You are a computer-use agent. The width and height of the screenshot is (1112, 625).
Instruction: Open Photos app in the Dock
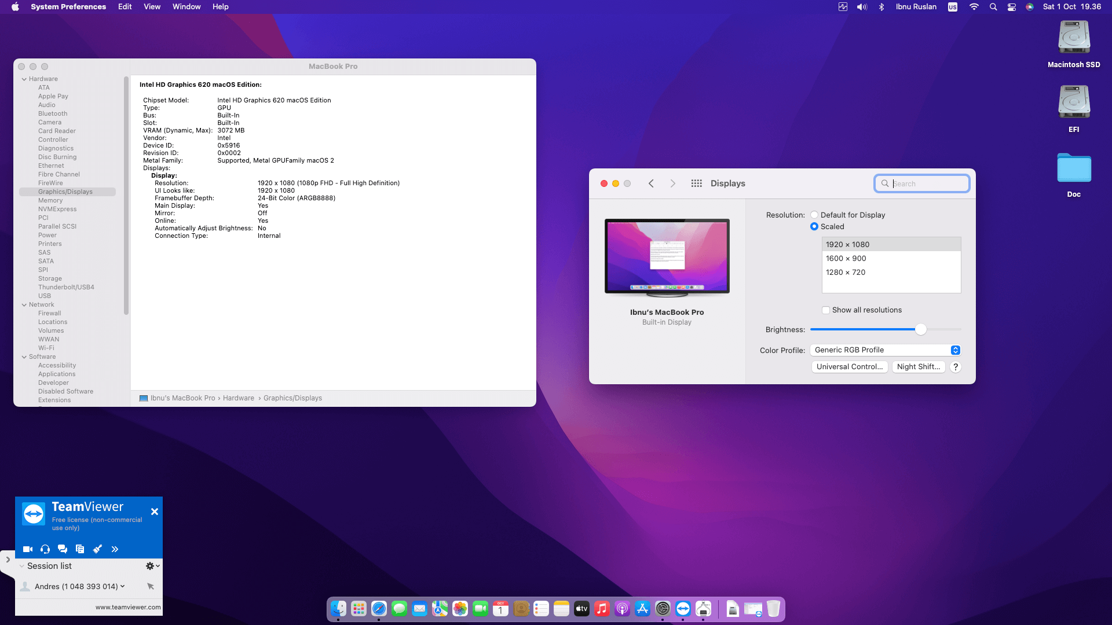coord(460,609)
